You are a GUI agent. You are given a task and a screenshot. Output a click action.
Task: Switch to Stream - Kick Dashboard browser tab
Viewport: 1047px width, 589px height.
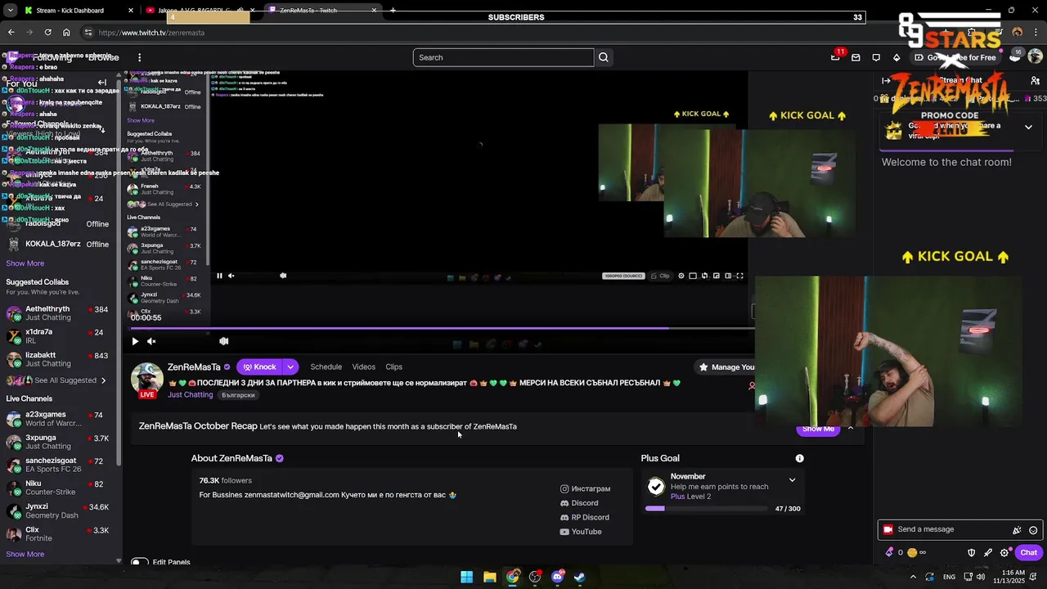(79, 11)
